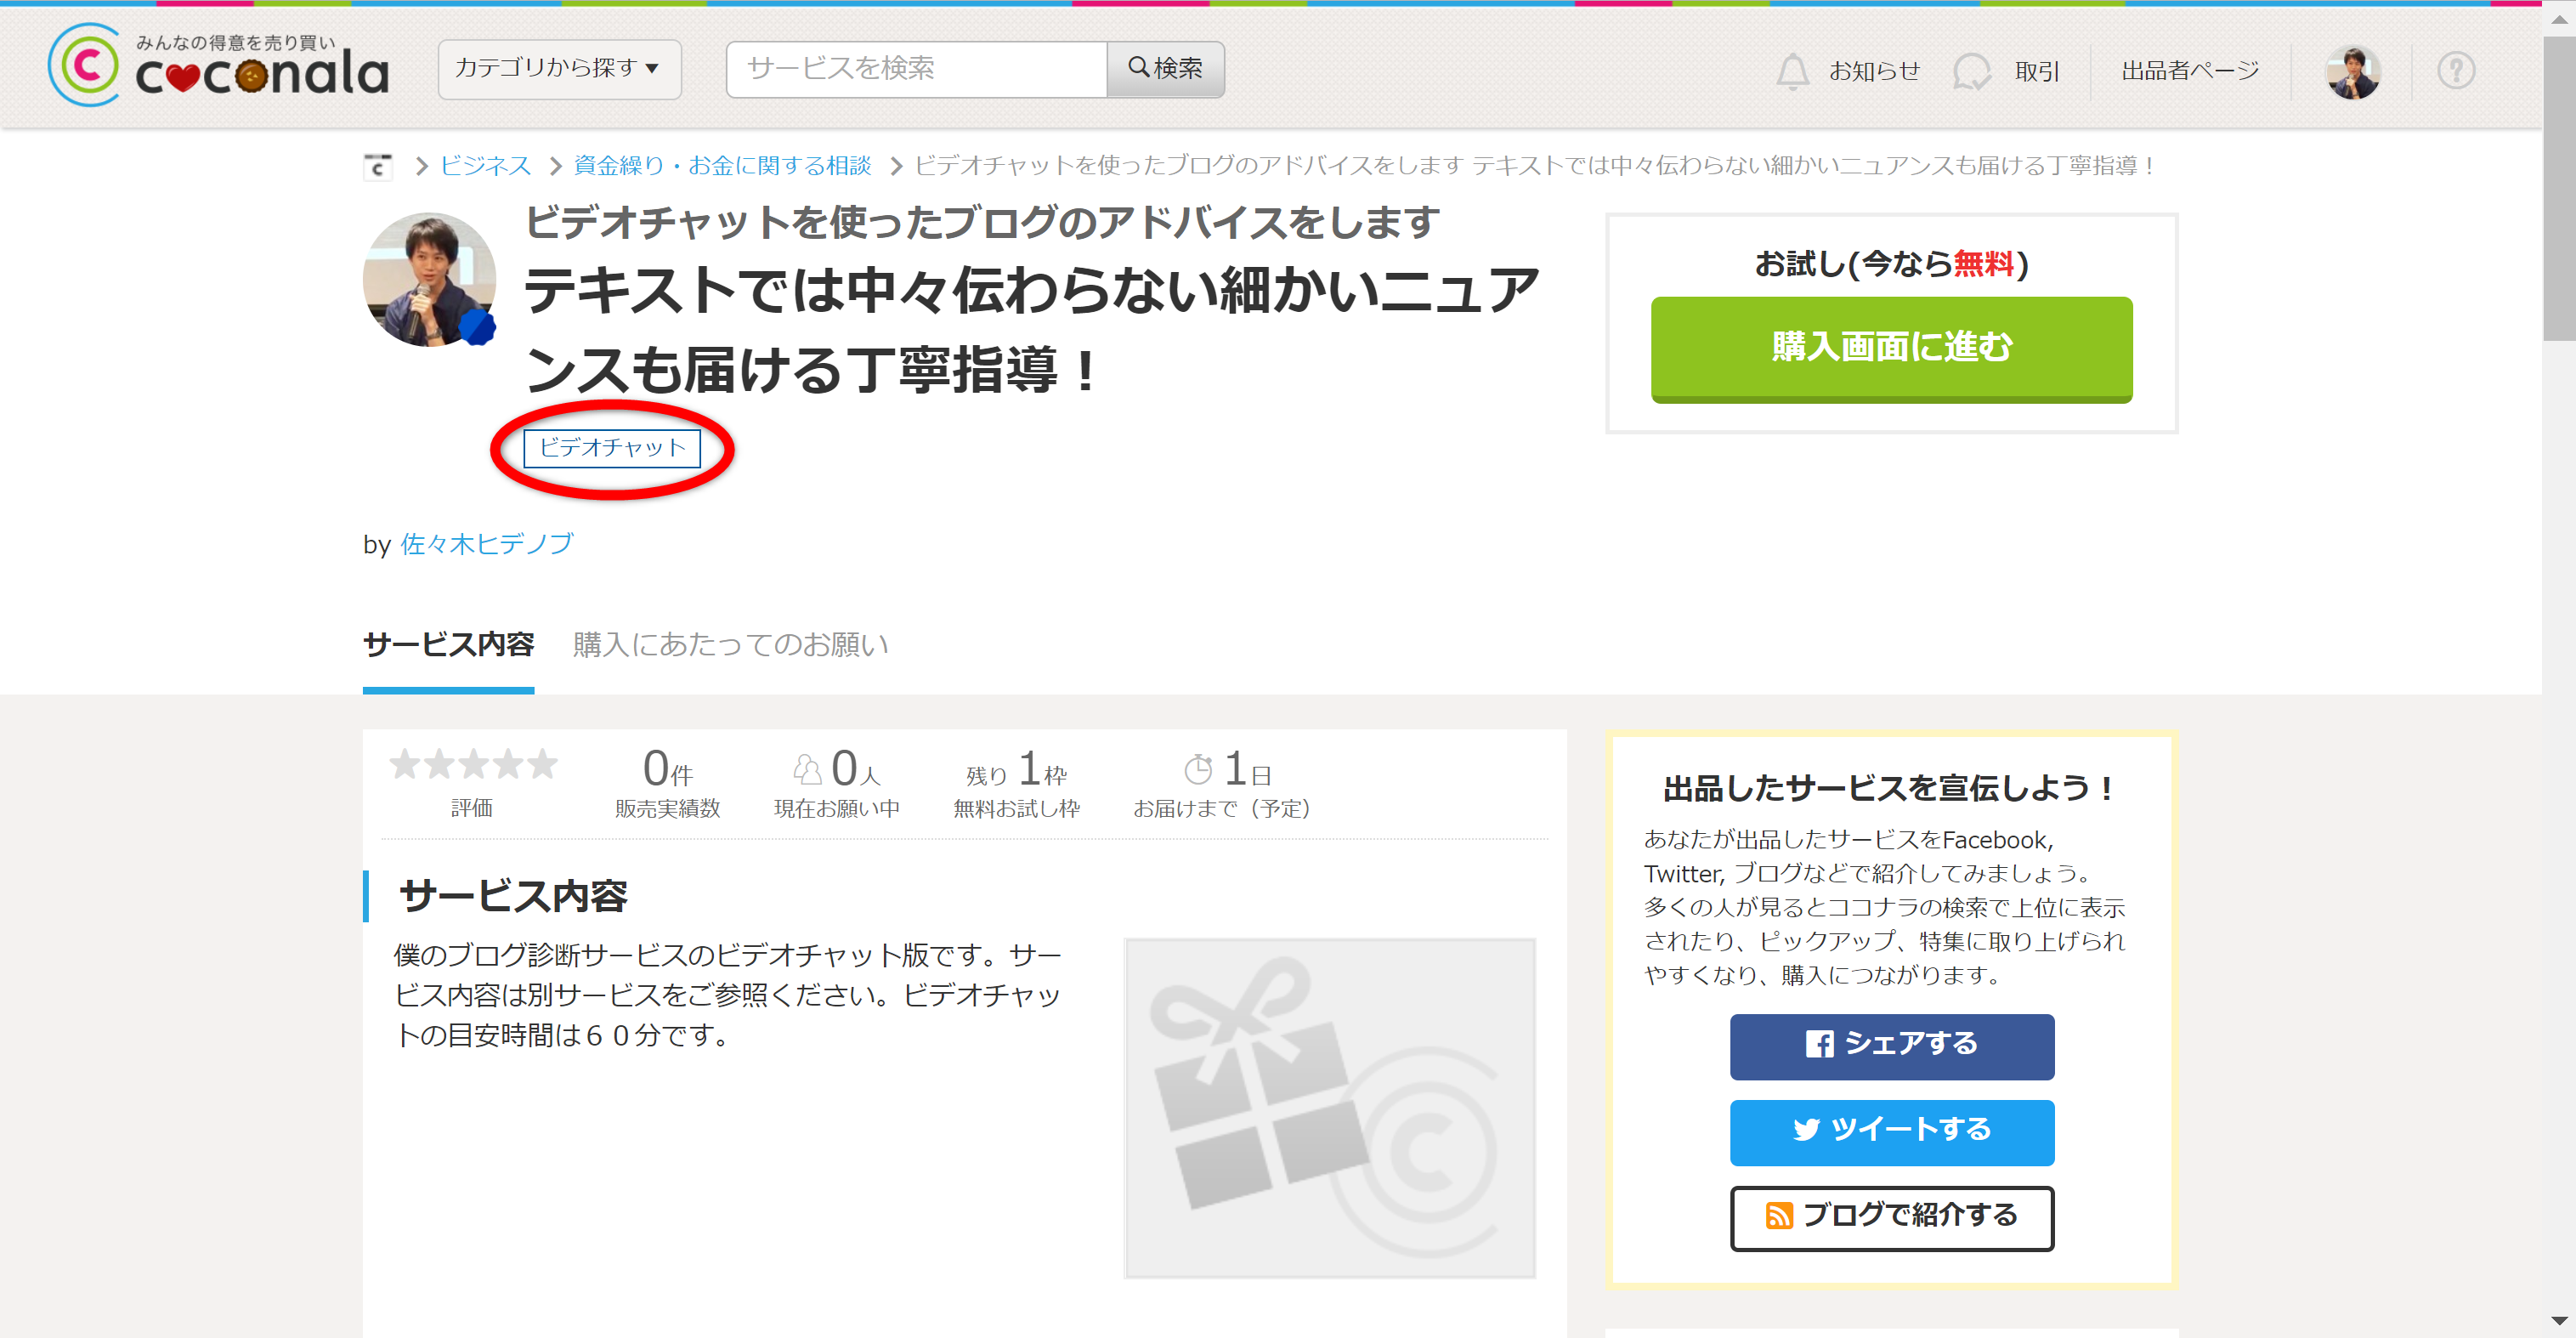Click the ブログで紹介する button
Screen dimensions: 2576x1338
point(1891,1217)
